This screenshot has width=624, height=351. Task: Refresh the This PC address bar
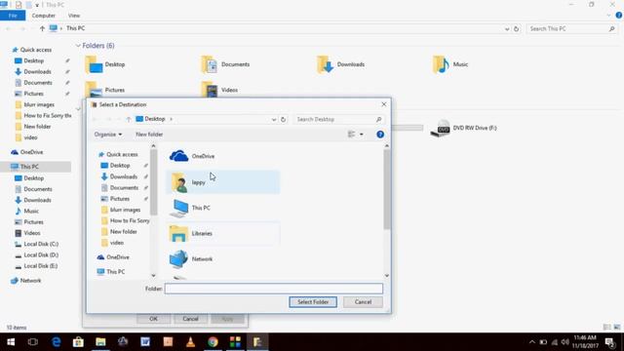point(516,28)
